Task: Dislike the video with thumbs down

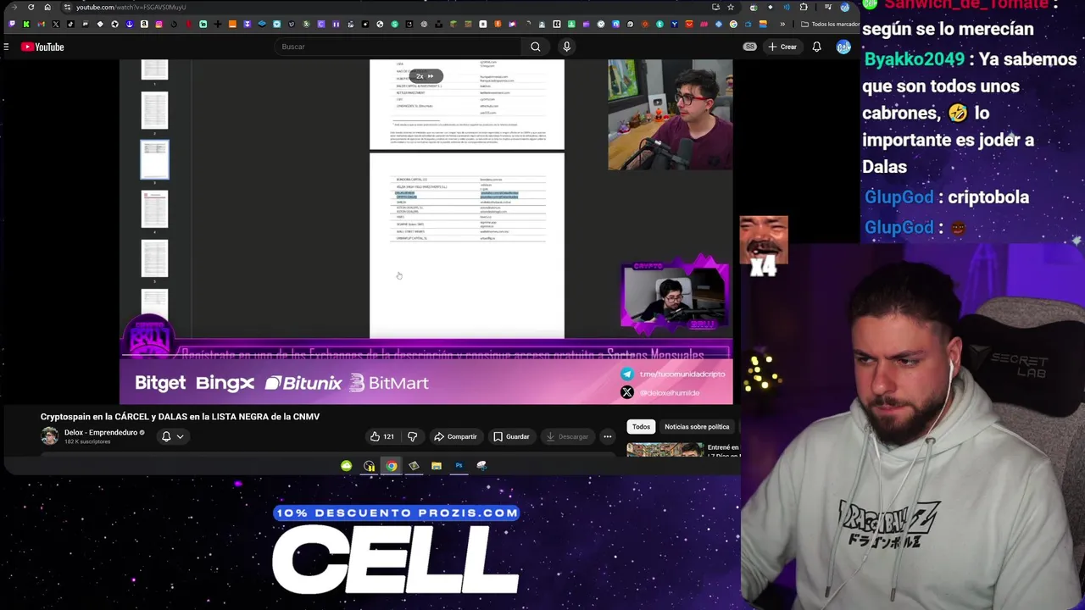Action: [413, 436]
